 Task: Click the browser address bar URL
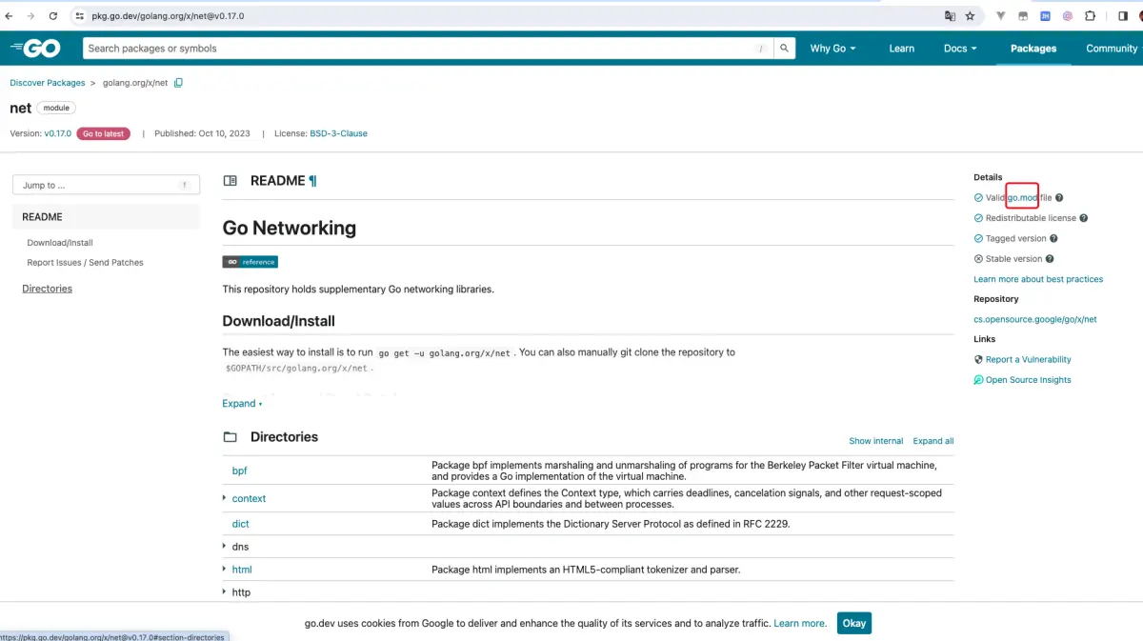click(168, 16)
